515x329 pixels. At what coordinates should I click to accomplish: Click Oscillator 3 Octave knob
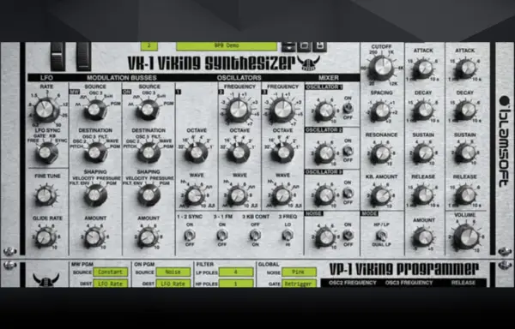click(282, 153)
